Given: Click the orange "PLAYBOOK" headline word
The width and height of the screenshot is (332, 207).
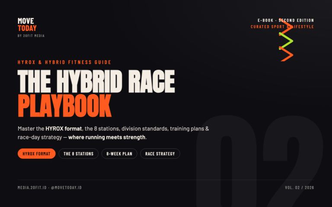Looking at the screenshot, I should coord(64,106).
